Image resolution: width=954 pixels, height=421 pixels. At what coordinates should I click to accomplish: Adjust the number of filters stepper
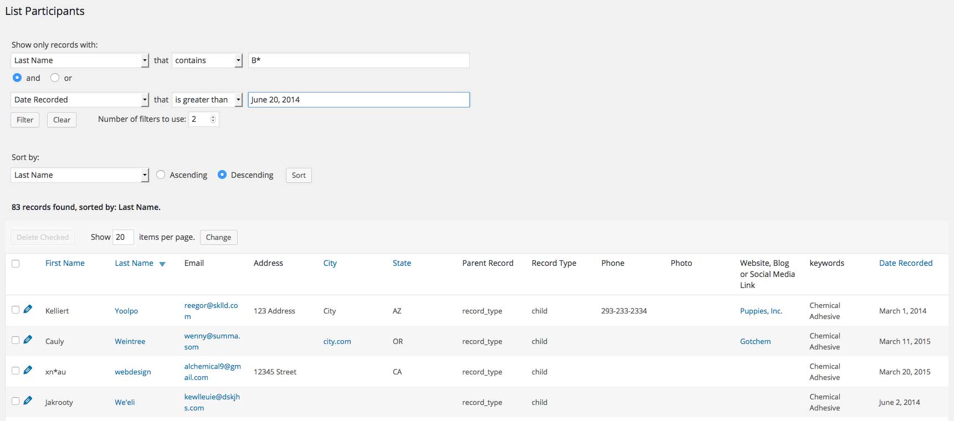pyautogui.click(x=213, y=119)
